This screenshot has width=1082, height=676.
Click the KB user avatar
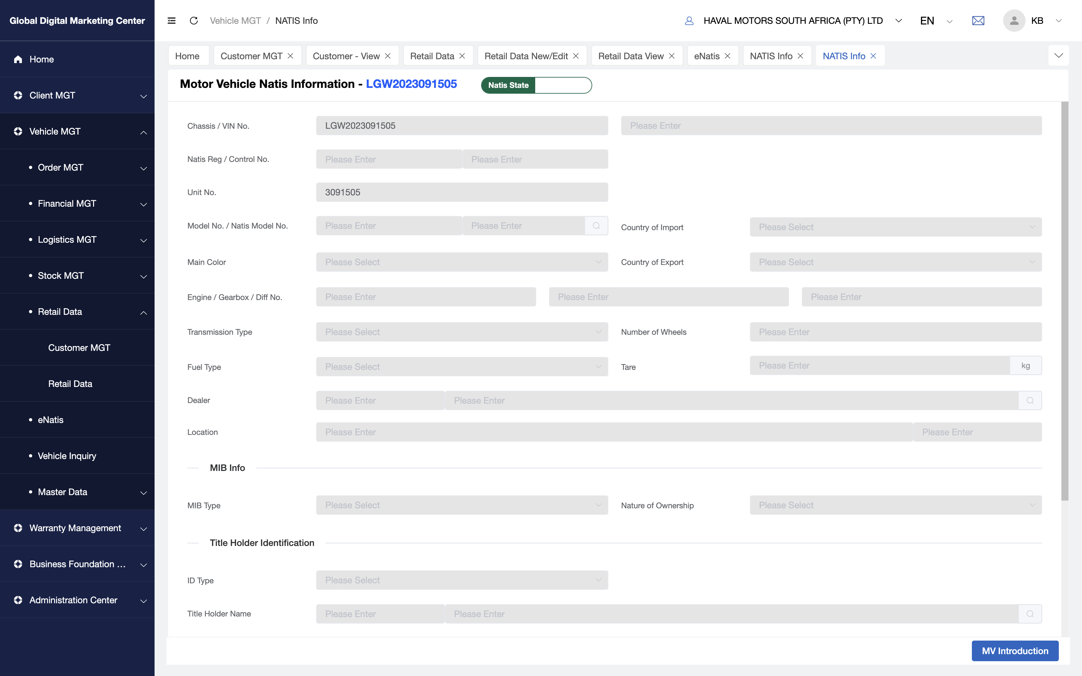(x=1014, y=21)
